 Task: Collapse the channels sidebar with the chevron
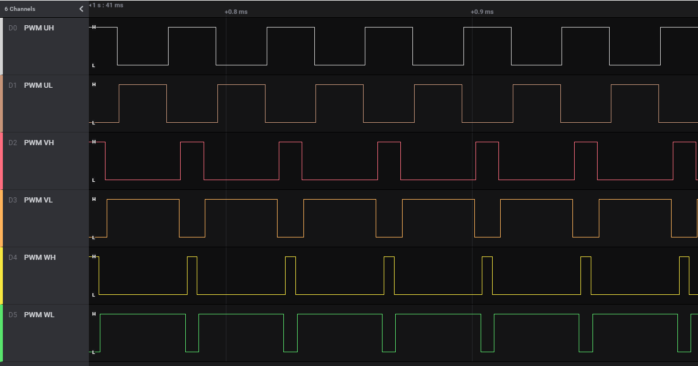[81, 9]
